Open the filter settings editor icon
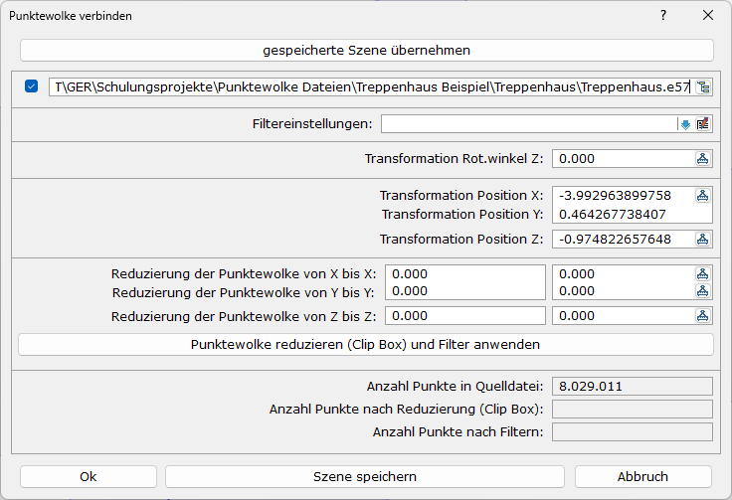The image size is (732, 500). [x=703, y=124]
